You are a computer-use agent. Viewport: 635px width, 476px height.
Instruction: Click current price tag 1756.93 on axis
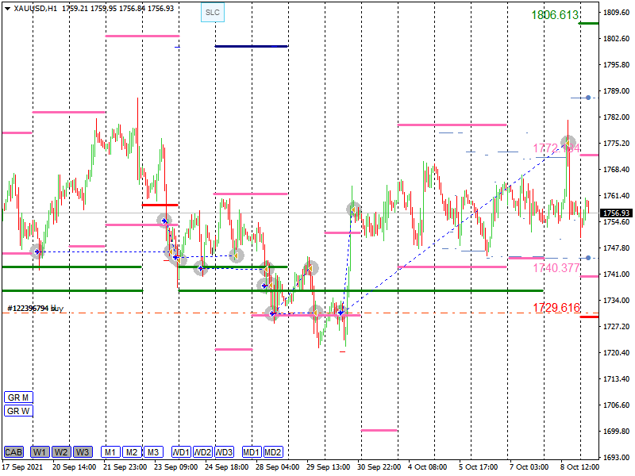click(x=616, y=213)
